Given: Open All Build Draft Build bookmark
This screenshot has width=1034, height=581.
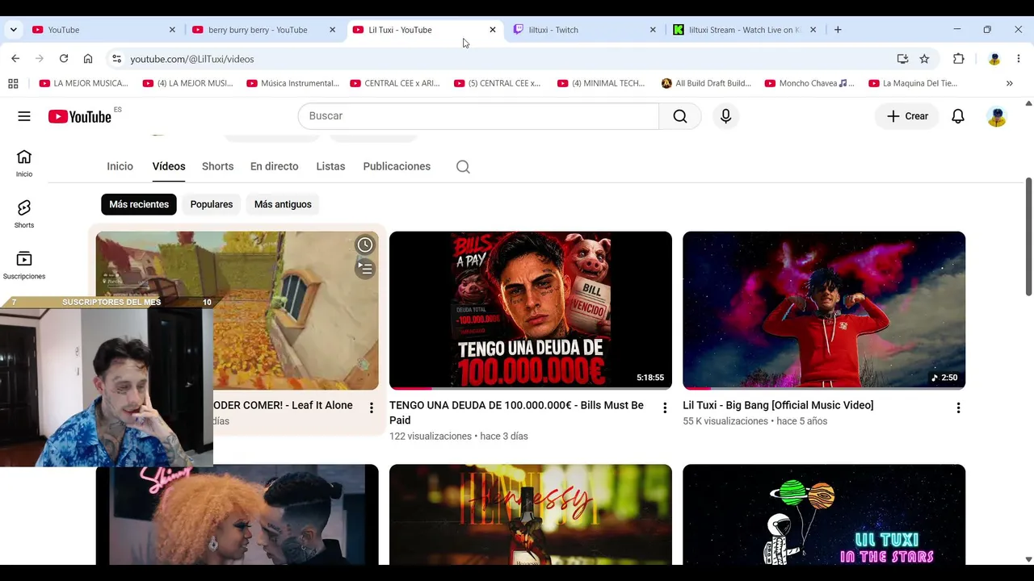Looking at the screenshot, I should (706, 83).
